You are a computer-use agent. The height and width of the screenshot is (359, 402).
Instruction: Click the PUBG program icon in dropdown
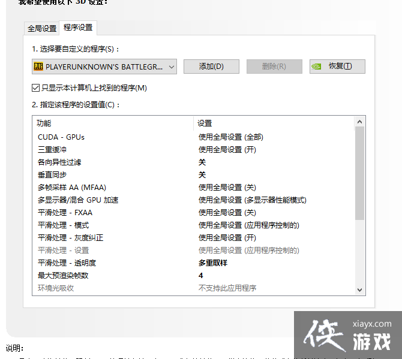[x=40, y=67]
